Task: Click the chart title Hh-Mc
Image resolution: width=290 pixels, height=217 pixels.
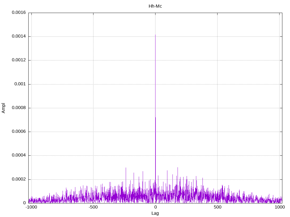Action: click(x=155, y=6)
